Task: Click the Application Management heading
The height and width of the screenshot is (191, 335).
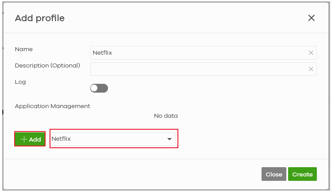Action: (52, 106)
